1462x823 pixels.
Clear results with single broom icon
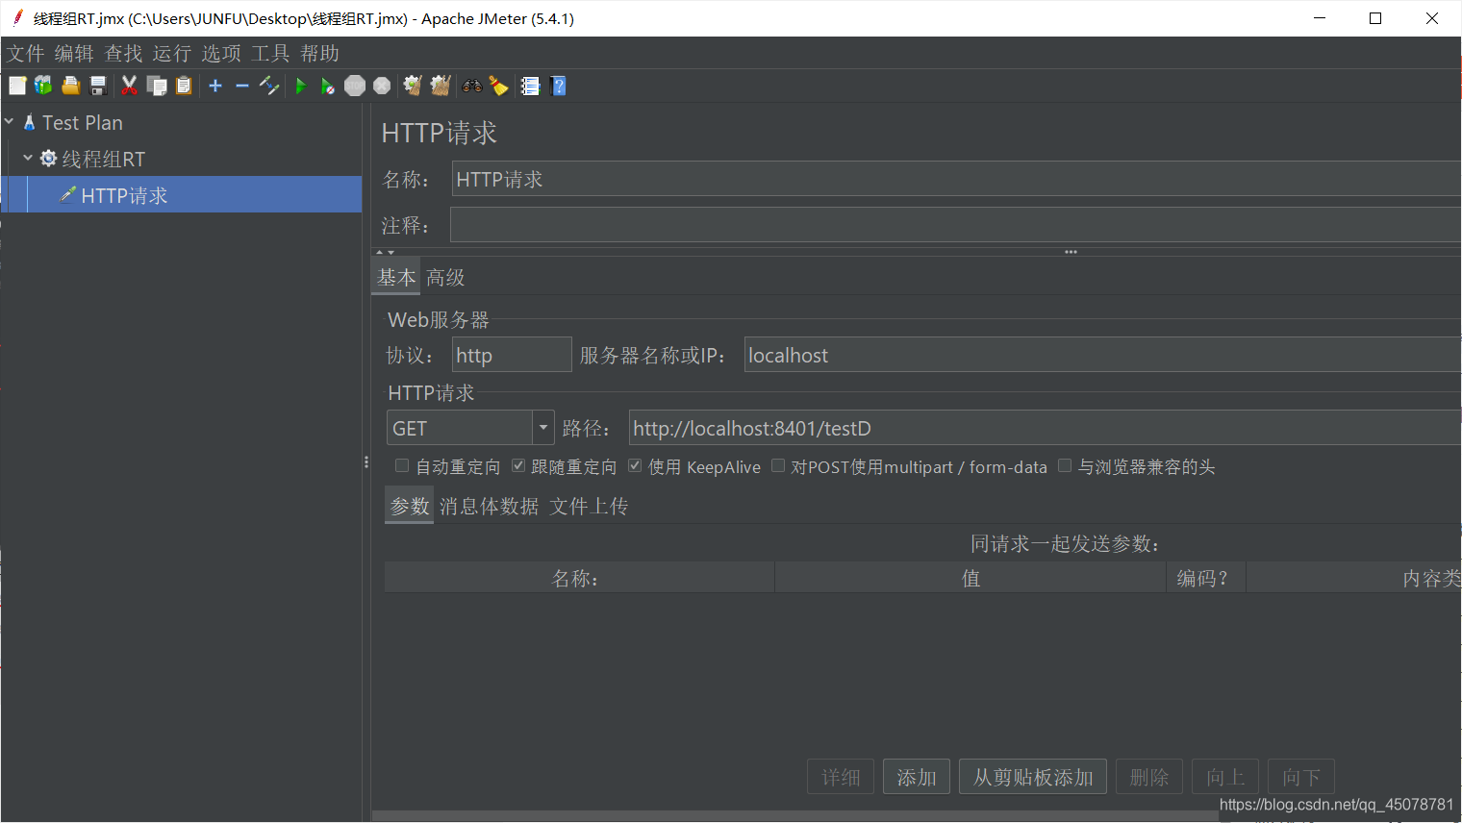tap(413, 86)
